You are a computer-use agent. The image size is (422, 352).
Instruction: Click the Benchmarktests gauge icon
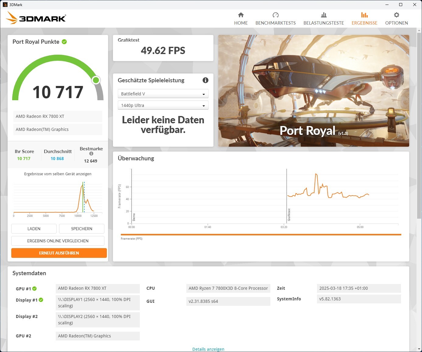pos(276,15)
